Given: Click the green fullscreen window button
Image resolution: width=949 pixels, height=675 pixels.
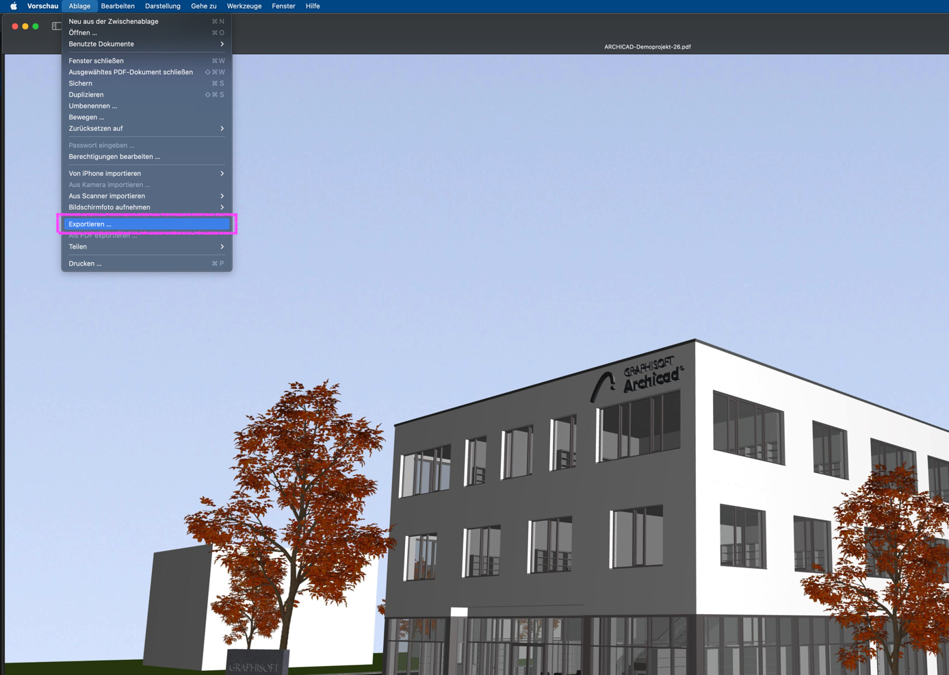Looking at the screenshot, I should (x=36, y=26).
